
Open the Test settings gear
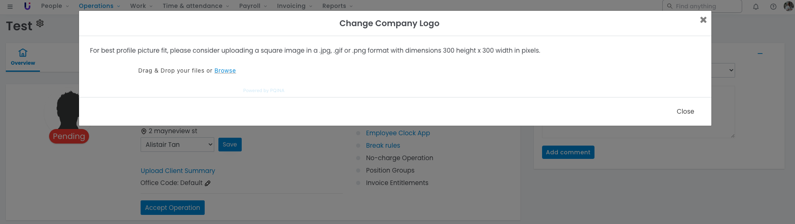pyautogui.click(x=40, y=23)
